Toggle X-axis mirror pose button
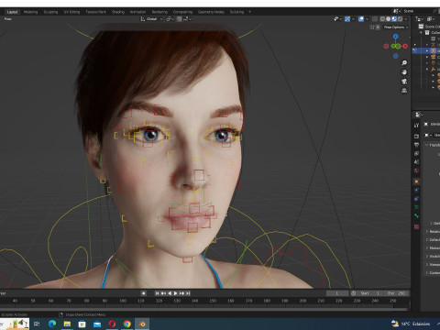 (378, 27)
